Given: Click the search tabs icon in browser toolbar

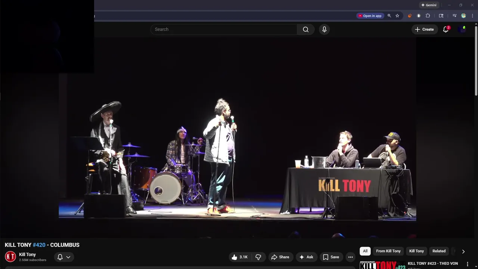Looking at the screenshot, I should point(441,16).
